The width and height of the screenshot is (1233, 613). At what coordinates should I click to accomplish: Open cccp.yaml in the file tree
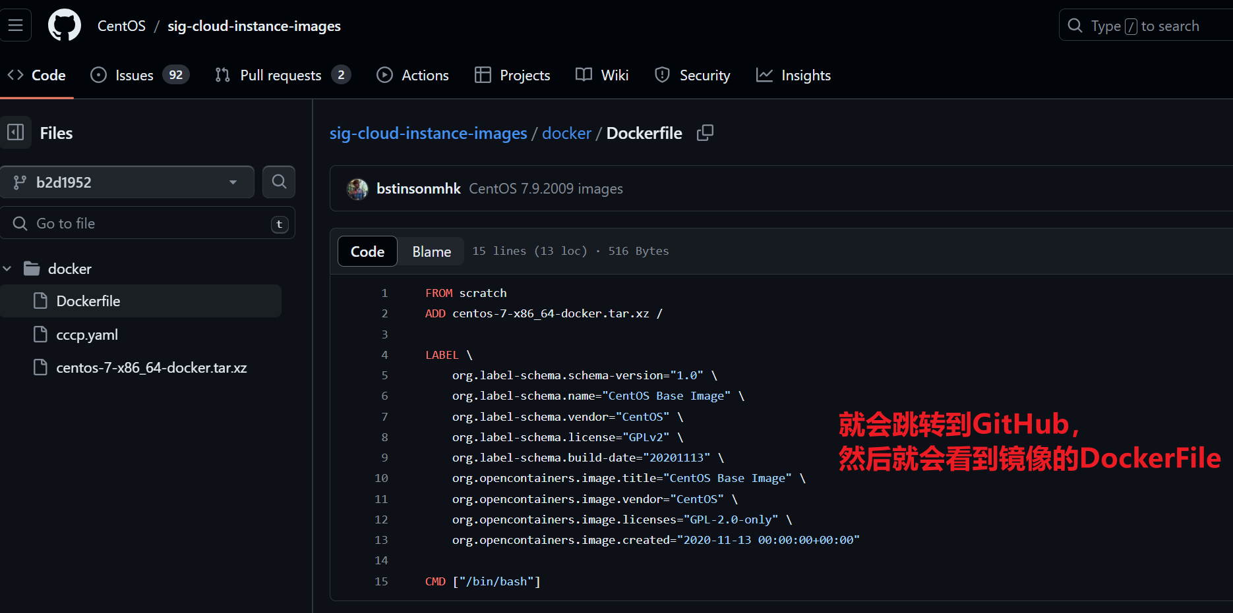(x=87, y=334)
